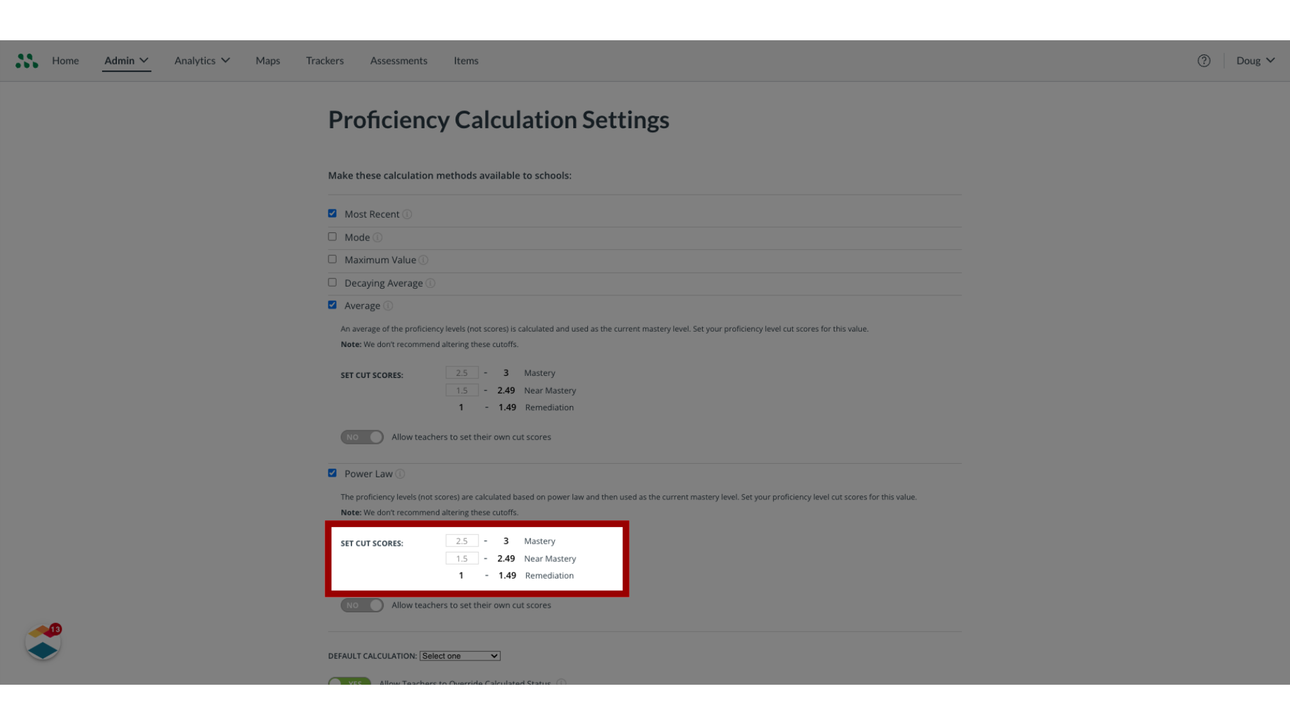1290x725 pixels.
Task: Click the Help question mark icon
Action: tap(1204, 60)
